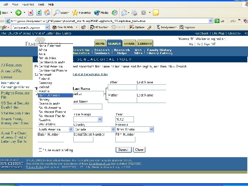This screenshot has height=186, width=248.
Task: Open browser History icon
Action: [114, 13]
